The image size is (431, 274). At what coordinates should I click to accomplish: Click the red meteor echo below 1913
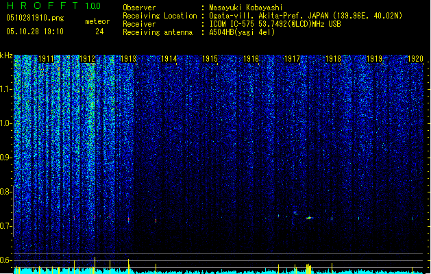129,220
